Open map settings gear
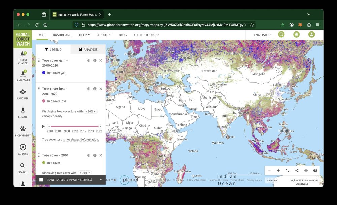The height and width of the screenshot is (205, 337). point(306,170)
